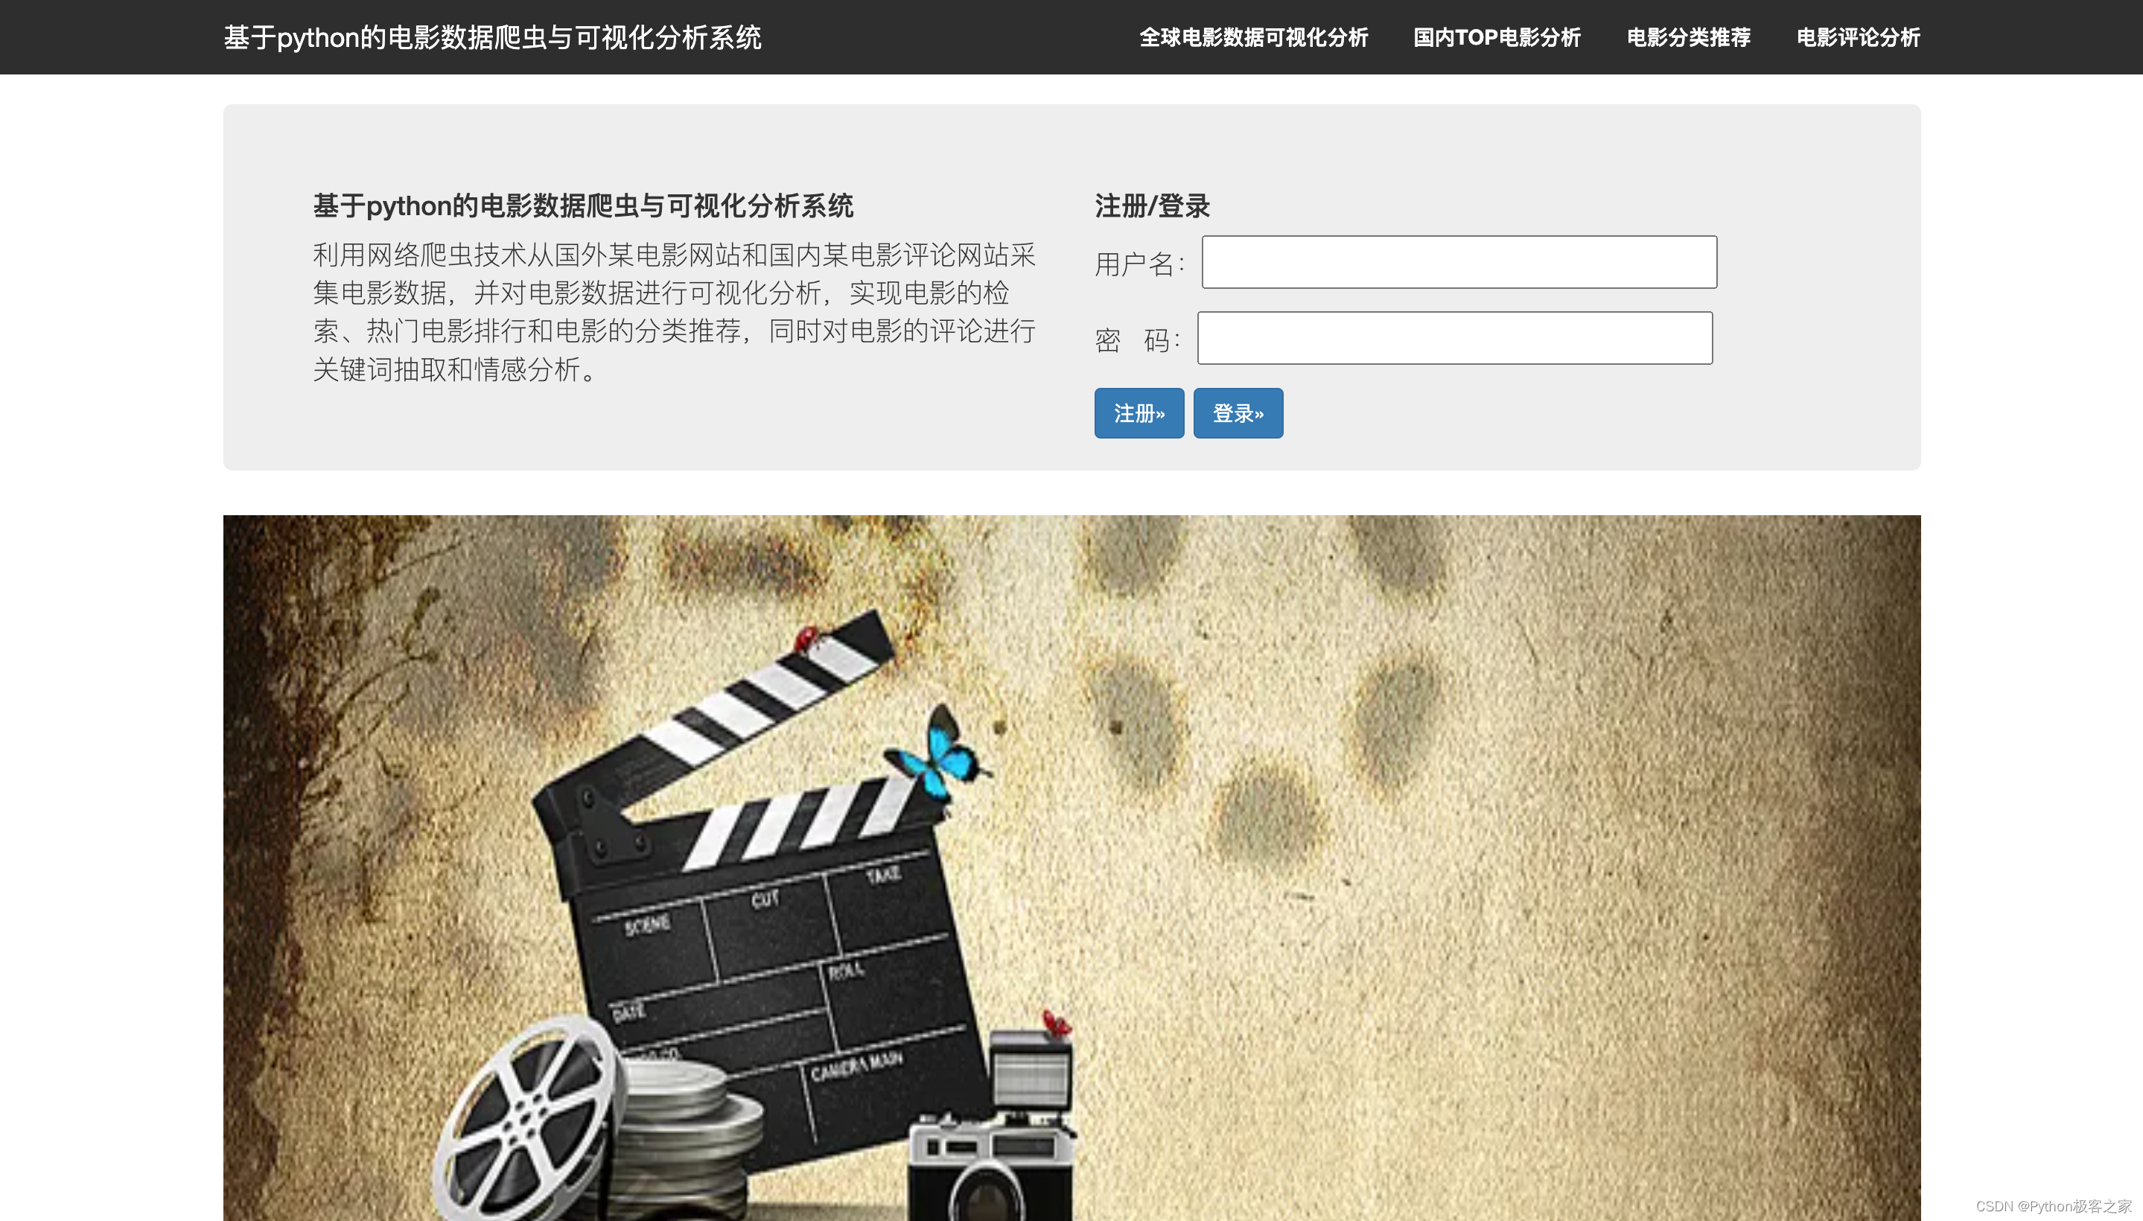This screenshot has height=1221, width=2143.
Task: Open the 电影评论分析 nav item
Action: tap(1858, 38)
